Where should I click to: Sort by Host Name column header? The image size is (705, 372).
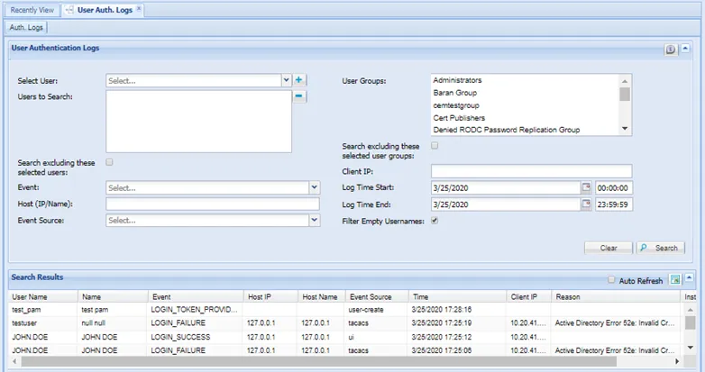pos(322,296)
